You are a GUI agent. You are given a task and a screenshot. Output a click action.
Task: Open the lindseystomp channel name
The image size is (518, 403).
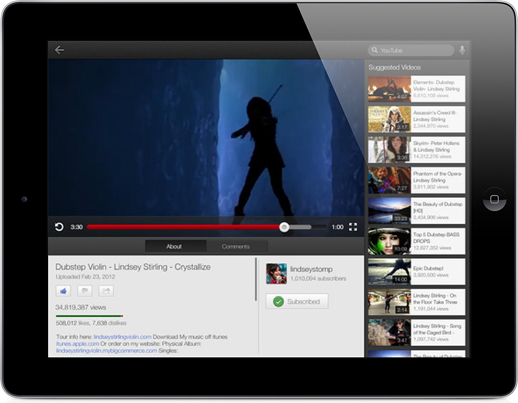tap(311, 269)
